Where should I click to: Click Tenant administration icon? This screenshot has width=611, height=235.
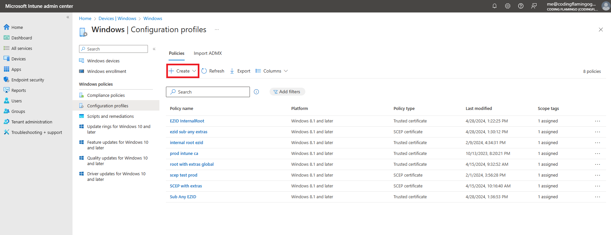pos(7,122)
